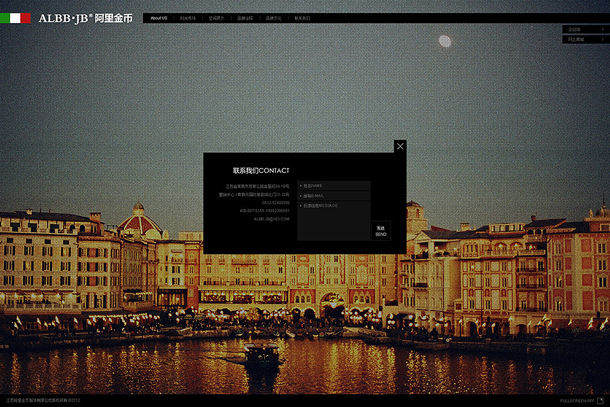Click the Italian flag icon
610x407 pixels.
point(15,18)
